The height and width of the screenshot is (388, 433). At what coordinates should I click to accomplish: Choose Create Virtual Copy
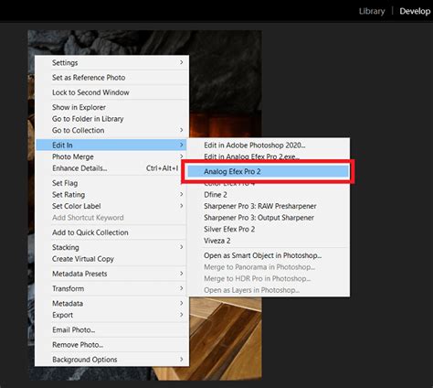click(111, 259)
